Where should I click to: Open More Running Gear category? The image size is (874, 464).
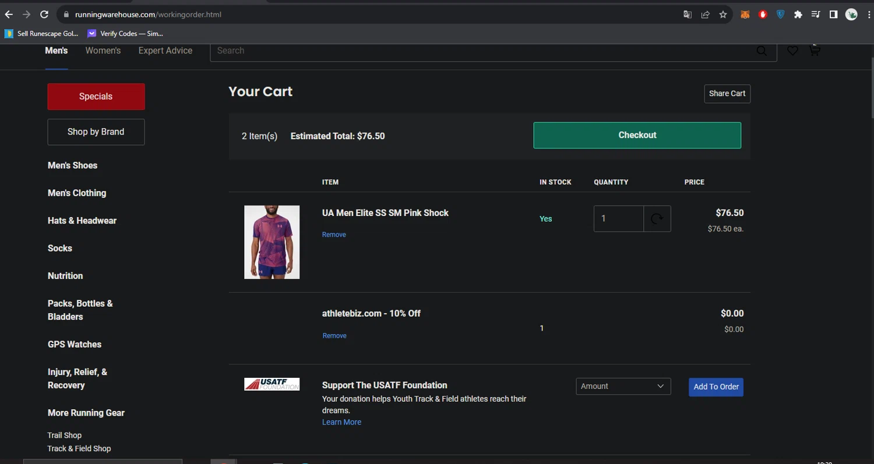[86, 413]
